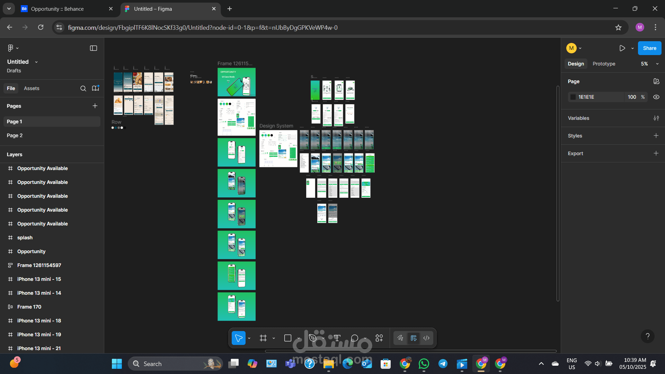This screenshot has height=374, width=665.
Task: Switch to Draw mode toggle
Action: pos(400,338)
